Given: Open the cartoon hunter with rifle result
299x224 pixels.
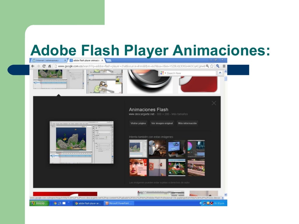Looking at the screenshot, I should (105, 82).
